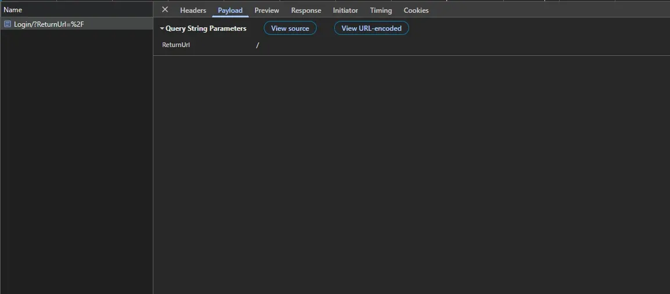The image size is (670, 294).
Task: Open the Timing tab
Action: click(x=381, y=10)
